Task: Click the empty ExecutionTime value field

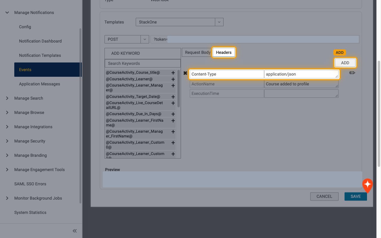Action: click(x=301, y=93)
